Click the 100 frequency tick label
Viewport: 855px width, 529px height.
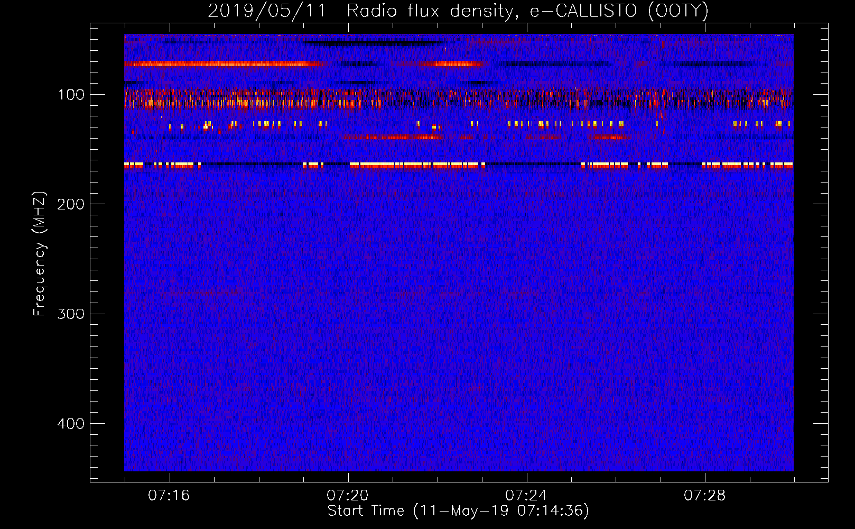click(71, 95)
